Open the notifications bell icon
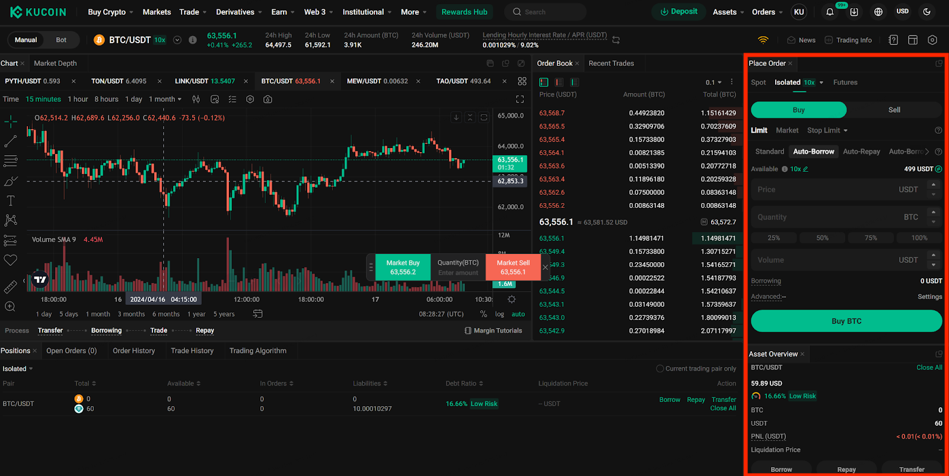This screenshot has width=949, height=476. (x=830, y=12)
